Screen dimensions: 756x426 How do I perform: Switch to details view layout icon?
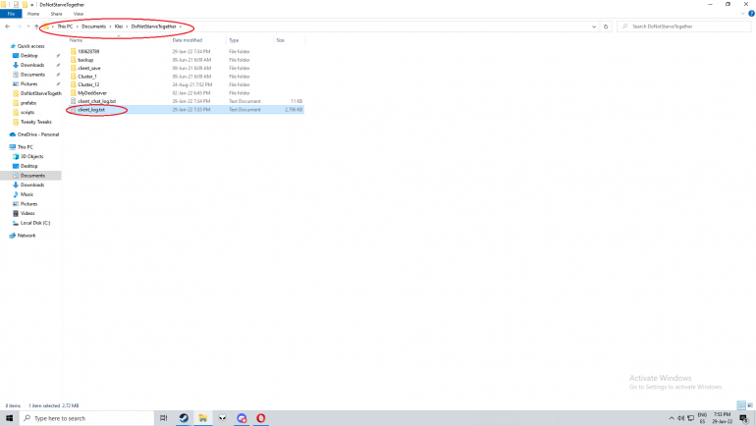[x=741, y=405]
